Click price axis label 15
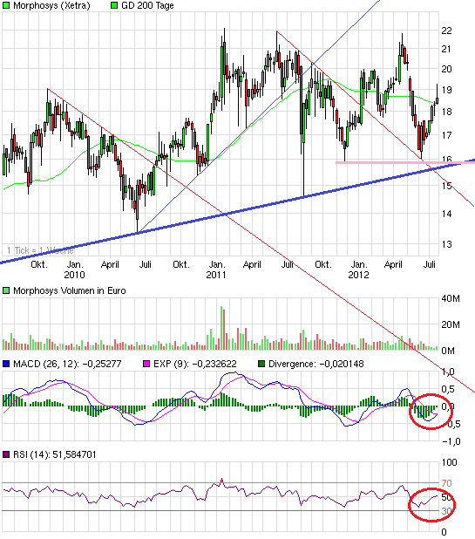475x539 pixels. 447,186
